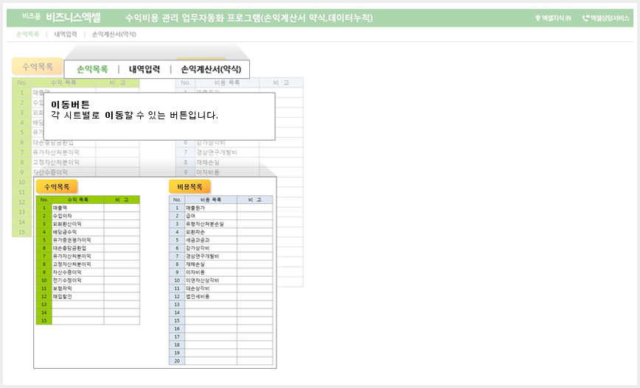Click the pin icon beside 엑셀지식 IN
Image resolution: width=640 pixels, height=388 pixels.
(538, 18)
